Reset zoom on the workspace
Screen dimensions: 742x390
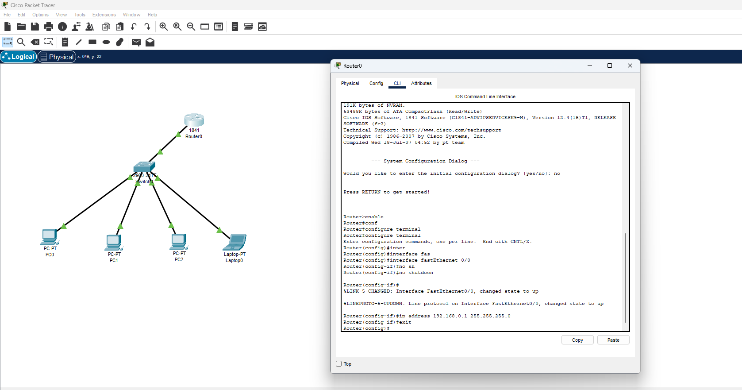click(x=177, y=27)
